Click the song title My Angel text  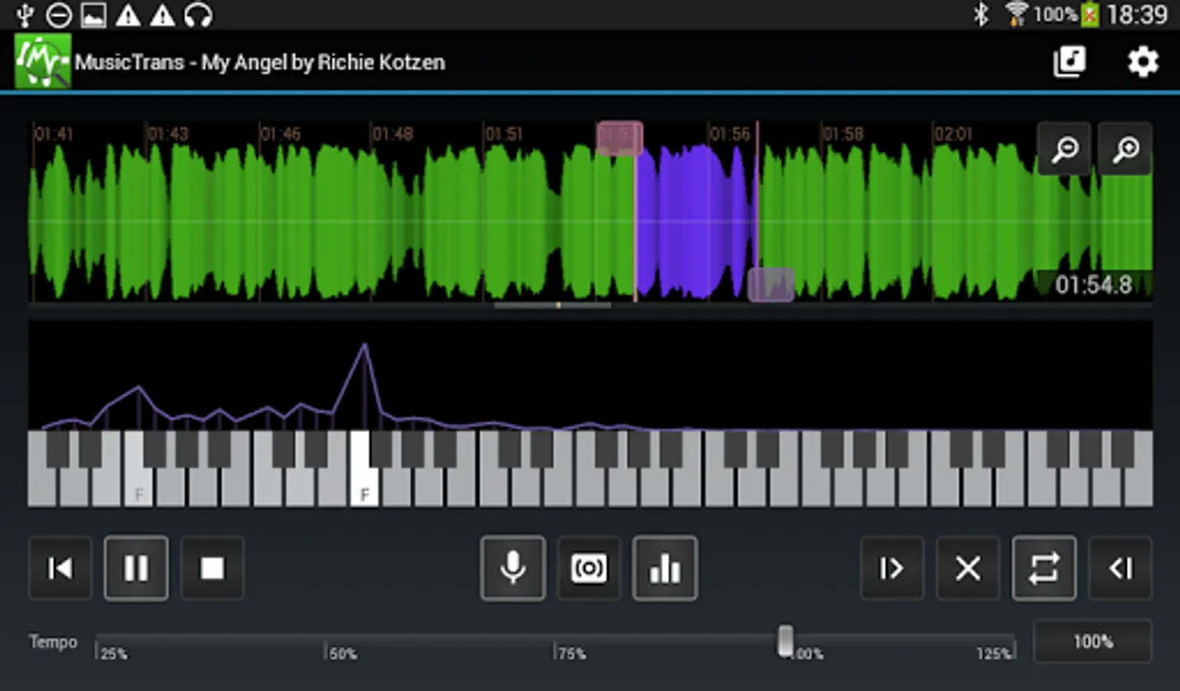[323, 62]
